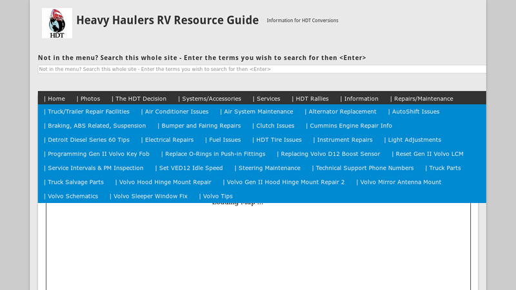516x290 pixels.
Task: Open the Photos menu
Action: click(x=89, y=99)
